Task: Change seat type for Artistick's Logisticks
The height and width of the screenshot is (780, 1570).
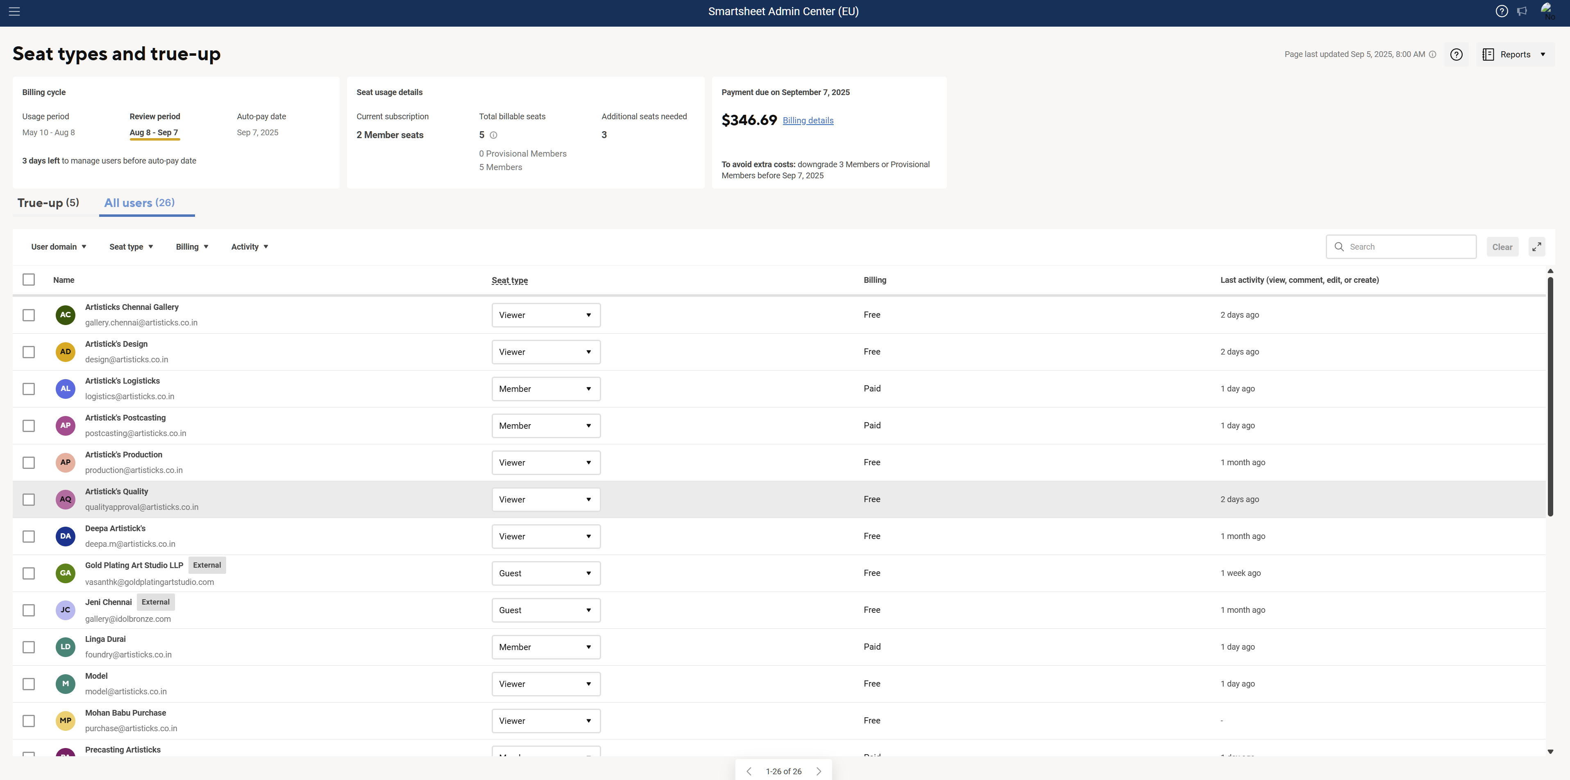Action: tap(546, 389)
